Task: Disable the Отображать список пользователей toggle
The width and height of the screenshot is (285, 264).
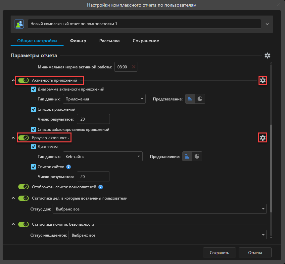Action: (24, 187)
